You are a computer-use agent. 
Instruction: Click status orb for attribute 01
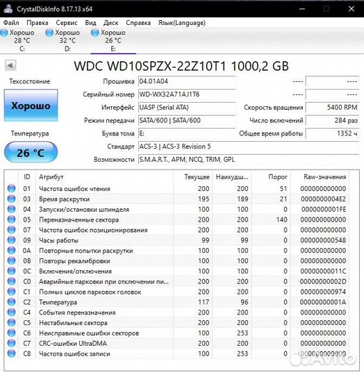pos(11,188)
